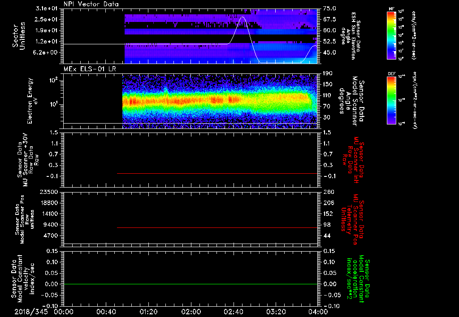The height and width of the screenshot is (317, 459).
Task: Click the "150" scanner angle tick
Action: click(328, 84)
